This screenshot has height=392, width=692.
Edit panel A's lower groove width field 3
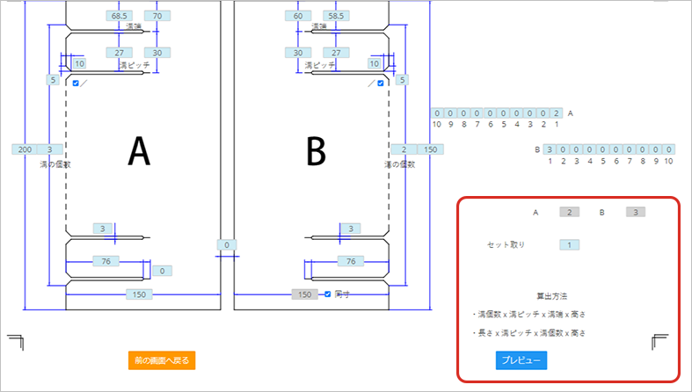click(x=102, y=229)
